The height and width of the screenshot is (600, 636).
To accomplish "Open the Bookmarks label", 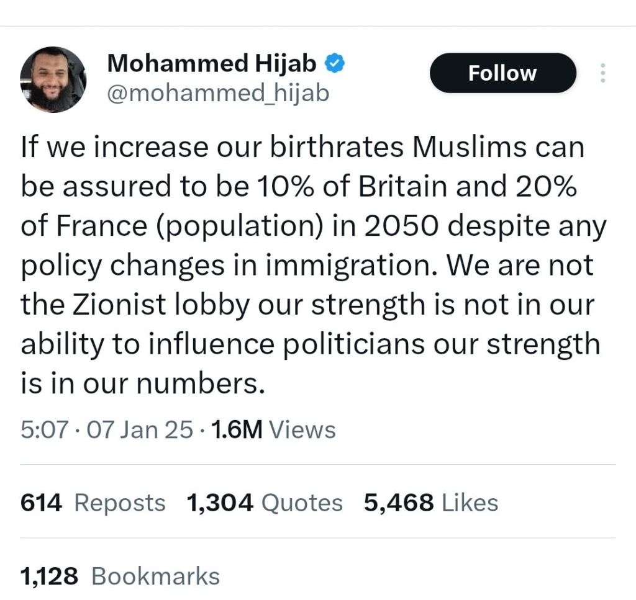I will pyautogui.click(x=155, y=576).
